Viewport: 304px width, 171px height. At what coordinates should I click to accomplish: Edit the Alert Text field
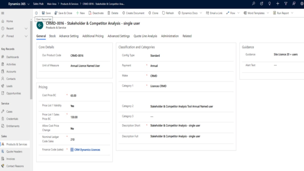[x=288, y=65]
